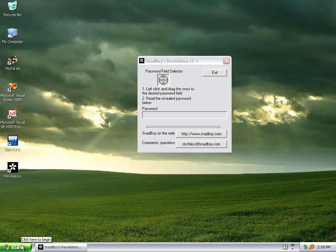Image resolution: width=336 pixels, height=252 pixels.
Task: Select the MyPal 68 desktop shortcut
Action: (13, 63)
